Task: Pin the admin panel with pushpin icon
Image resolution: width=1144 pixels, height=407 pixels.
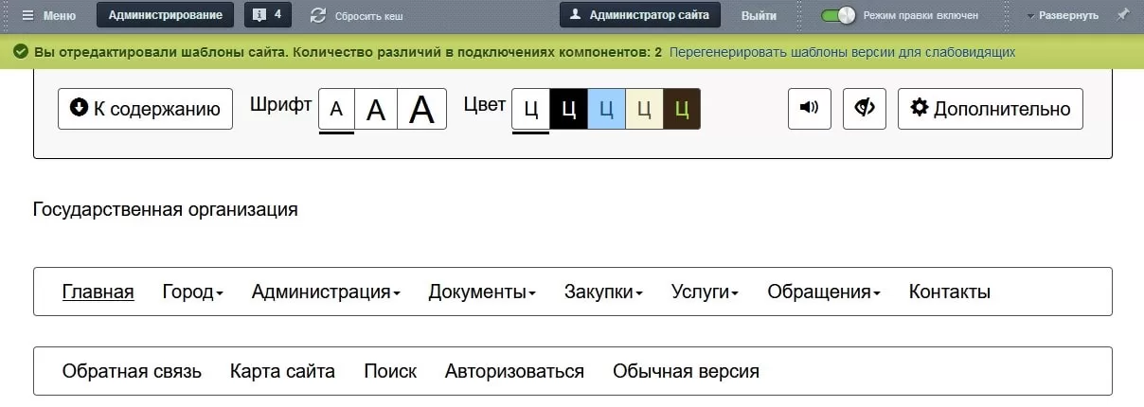Action: click(x=1123, y=14)
